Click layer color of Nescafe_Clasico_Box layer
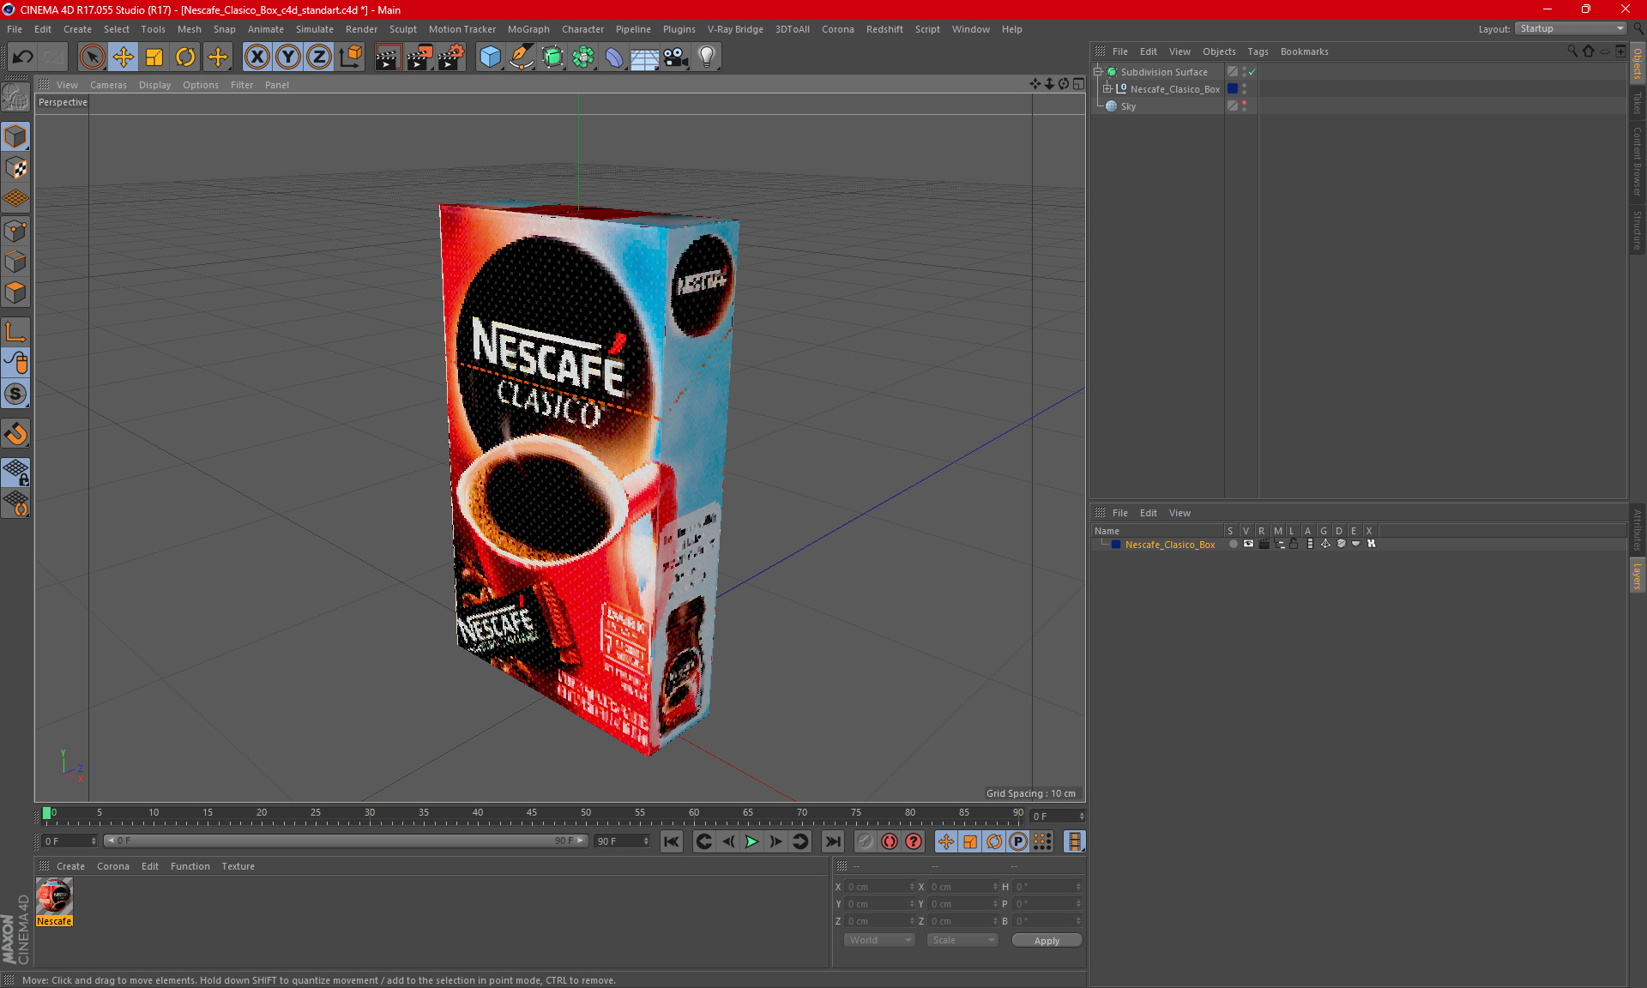The width and height of the screenshot is (1647, 988). pos(1116,545)
